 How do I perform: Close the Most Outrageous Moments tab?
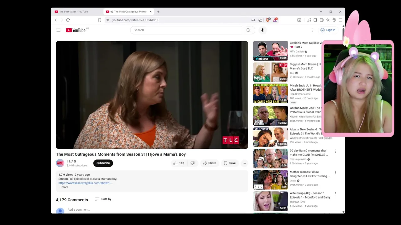150,12
